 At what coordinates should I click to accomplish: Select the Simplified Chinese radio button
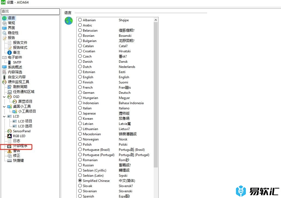pyautogui.click(x=80, y=181)
